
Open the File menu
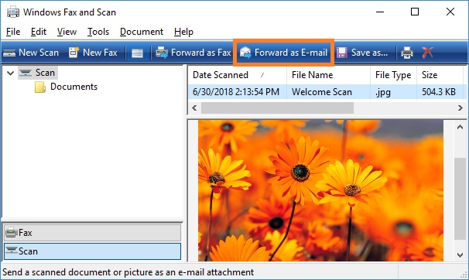click(x=13, y=32)
